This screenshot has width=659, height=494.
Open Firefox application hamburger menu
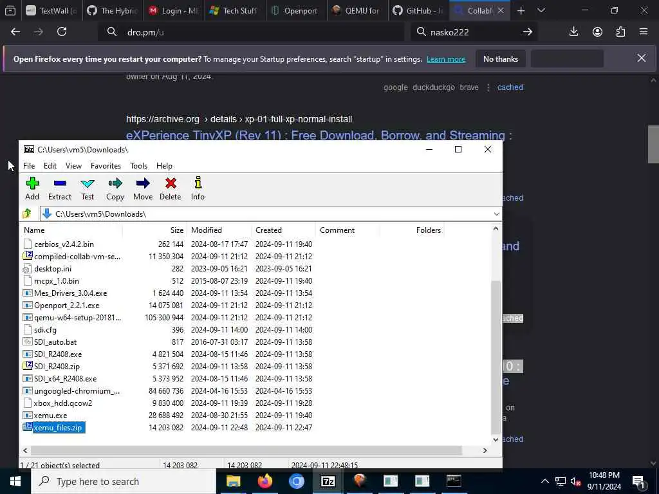[644, 32]
